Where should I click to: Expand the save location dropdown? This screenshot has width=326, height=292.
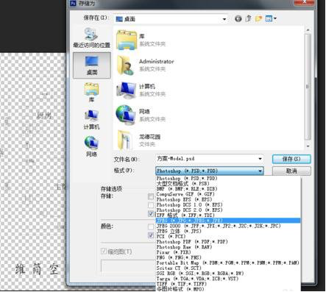click(224, 19)
